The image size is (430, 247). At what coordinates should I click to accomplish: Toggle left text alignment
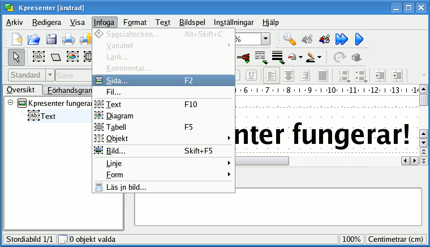[x=272, y=75]
